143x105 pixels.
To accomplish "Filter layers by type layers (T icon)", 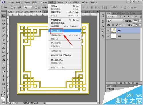I will pyautogui.click(x=128, y=17).
